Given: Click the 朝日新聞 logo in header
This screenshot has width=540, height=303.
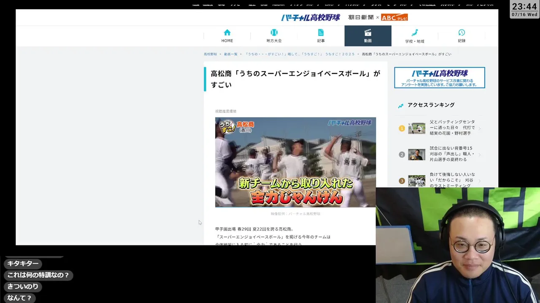Looking at the screenshot, I should (361, 17).
